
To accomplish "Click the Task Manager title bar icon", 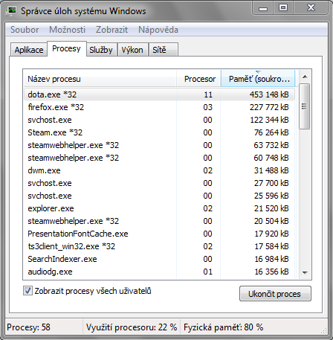I will [x=11, y=11].
